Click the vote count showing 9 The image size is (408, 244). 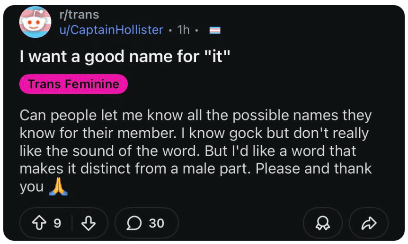57,223
